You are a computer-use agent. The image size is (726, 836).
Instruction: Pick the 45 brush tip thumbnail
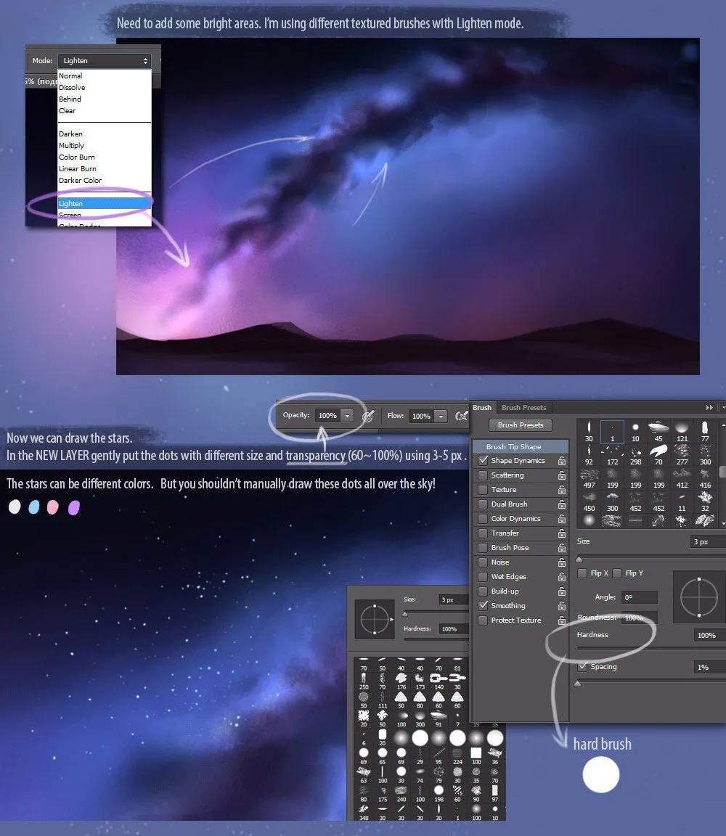[x=658, y=428]
